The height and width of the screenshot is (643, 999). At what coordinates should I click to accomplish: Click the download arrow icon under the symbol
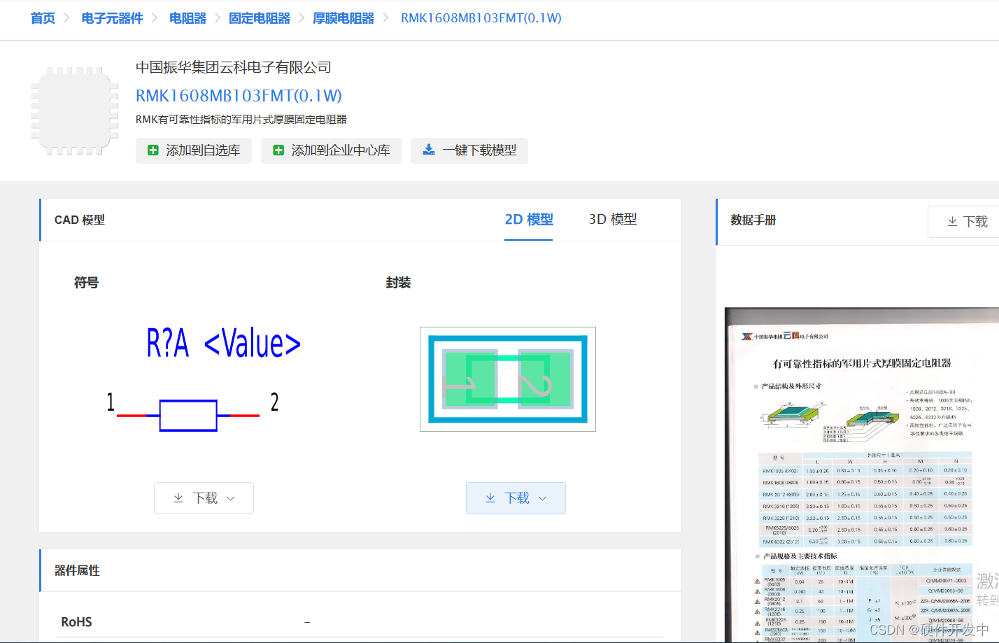tap(178, 498)
